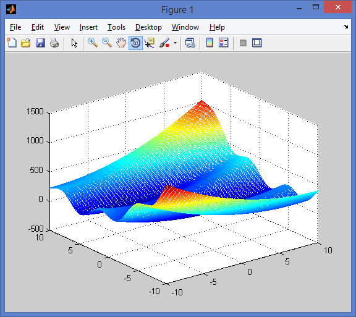
Task: Select the Pan hand tool
Action: point(121,43)
